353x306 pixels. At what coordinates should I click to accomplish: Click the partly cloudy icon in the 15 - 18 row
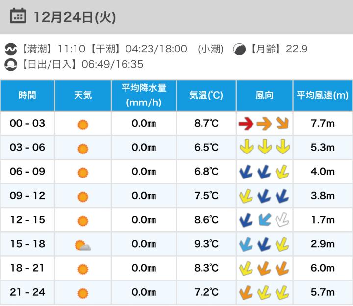[x=83, y=245]
